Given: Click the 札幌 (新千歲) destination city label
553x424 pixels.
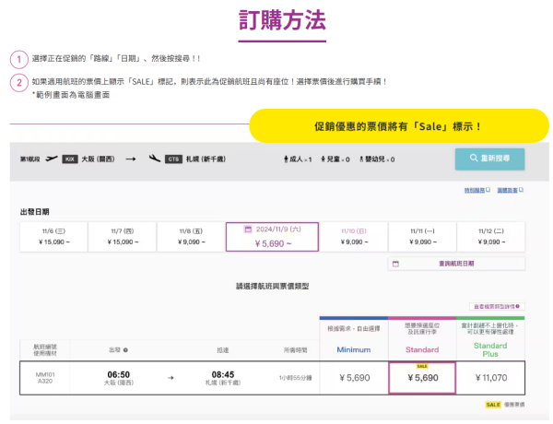Looking at the screenshot, I should (x=206, y=159).
